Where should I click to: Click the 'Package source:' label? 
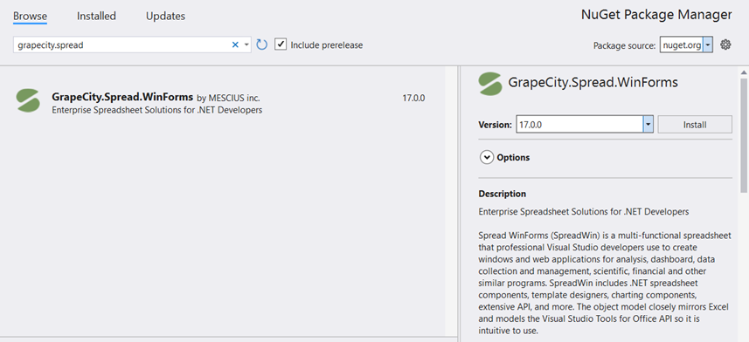point(624,45)
